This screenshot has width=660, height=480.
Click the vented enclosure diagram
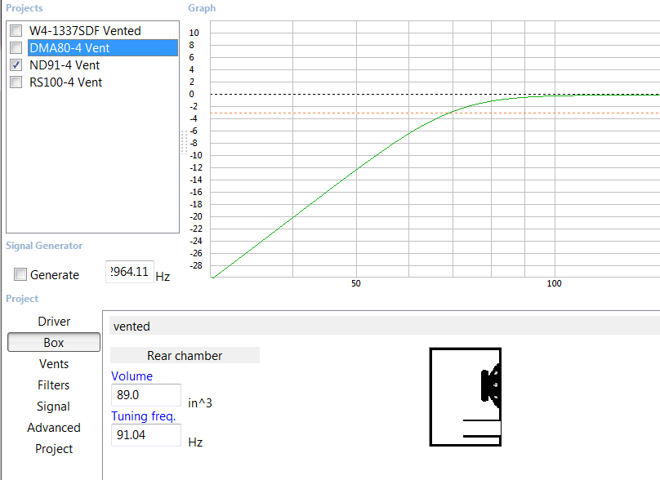pos(465,397)
